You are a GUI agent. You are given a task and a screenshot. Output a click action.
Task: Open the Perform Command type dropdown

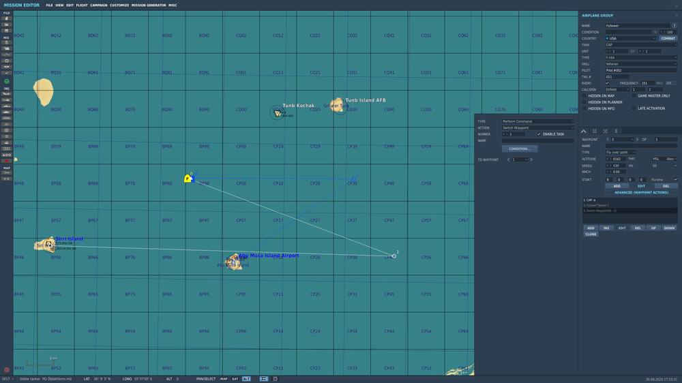pos(538,121)
